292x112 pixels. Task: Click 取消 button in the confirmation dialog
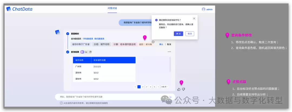click(x=190, y=34)
